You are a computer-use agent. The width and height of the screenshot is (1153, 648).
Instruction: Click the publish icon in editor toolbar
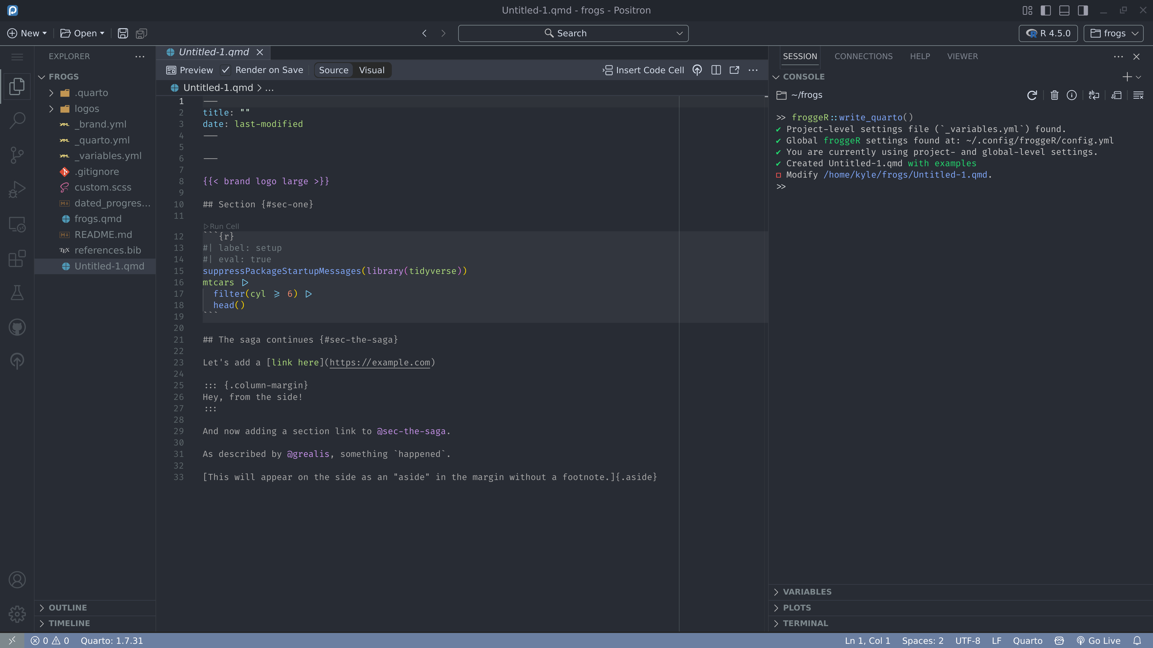(697, 70)
